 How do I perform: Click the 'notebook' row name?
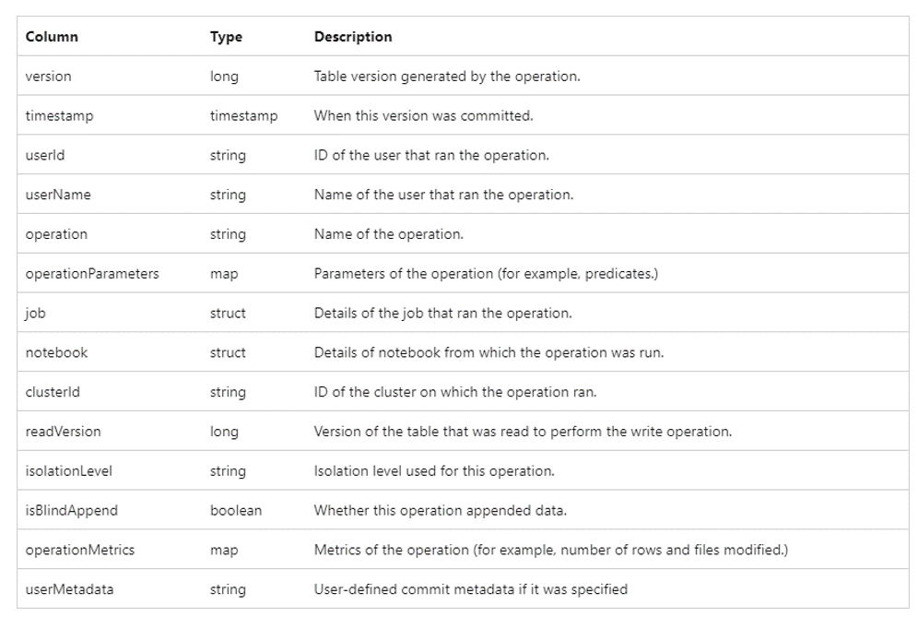coord(57,352)
